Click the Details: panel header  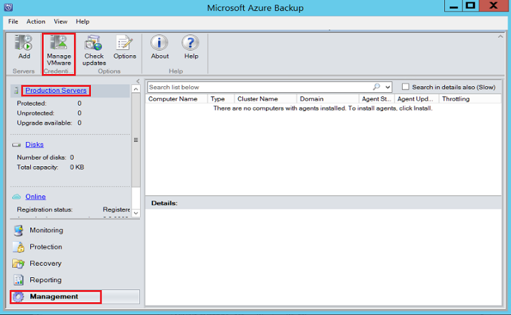click(x=323, y=203)
